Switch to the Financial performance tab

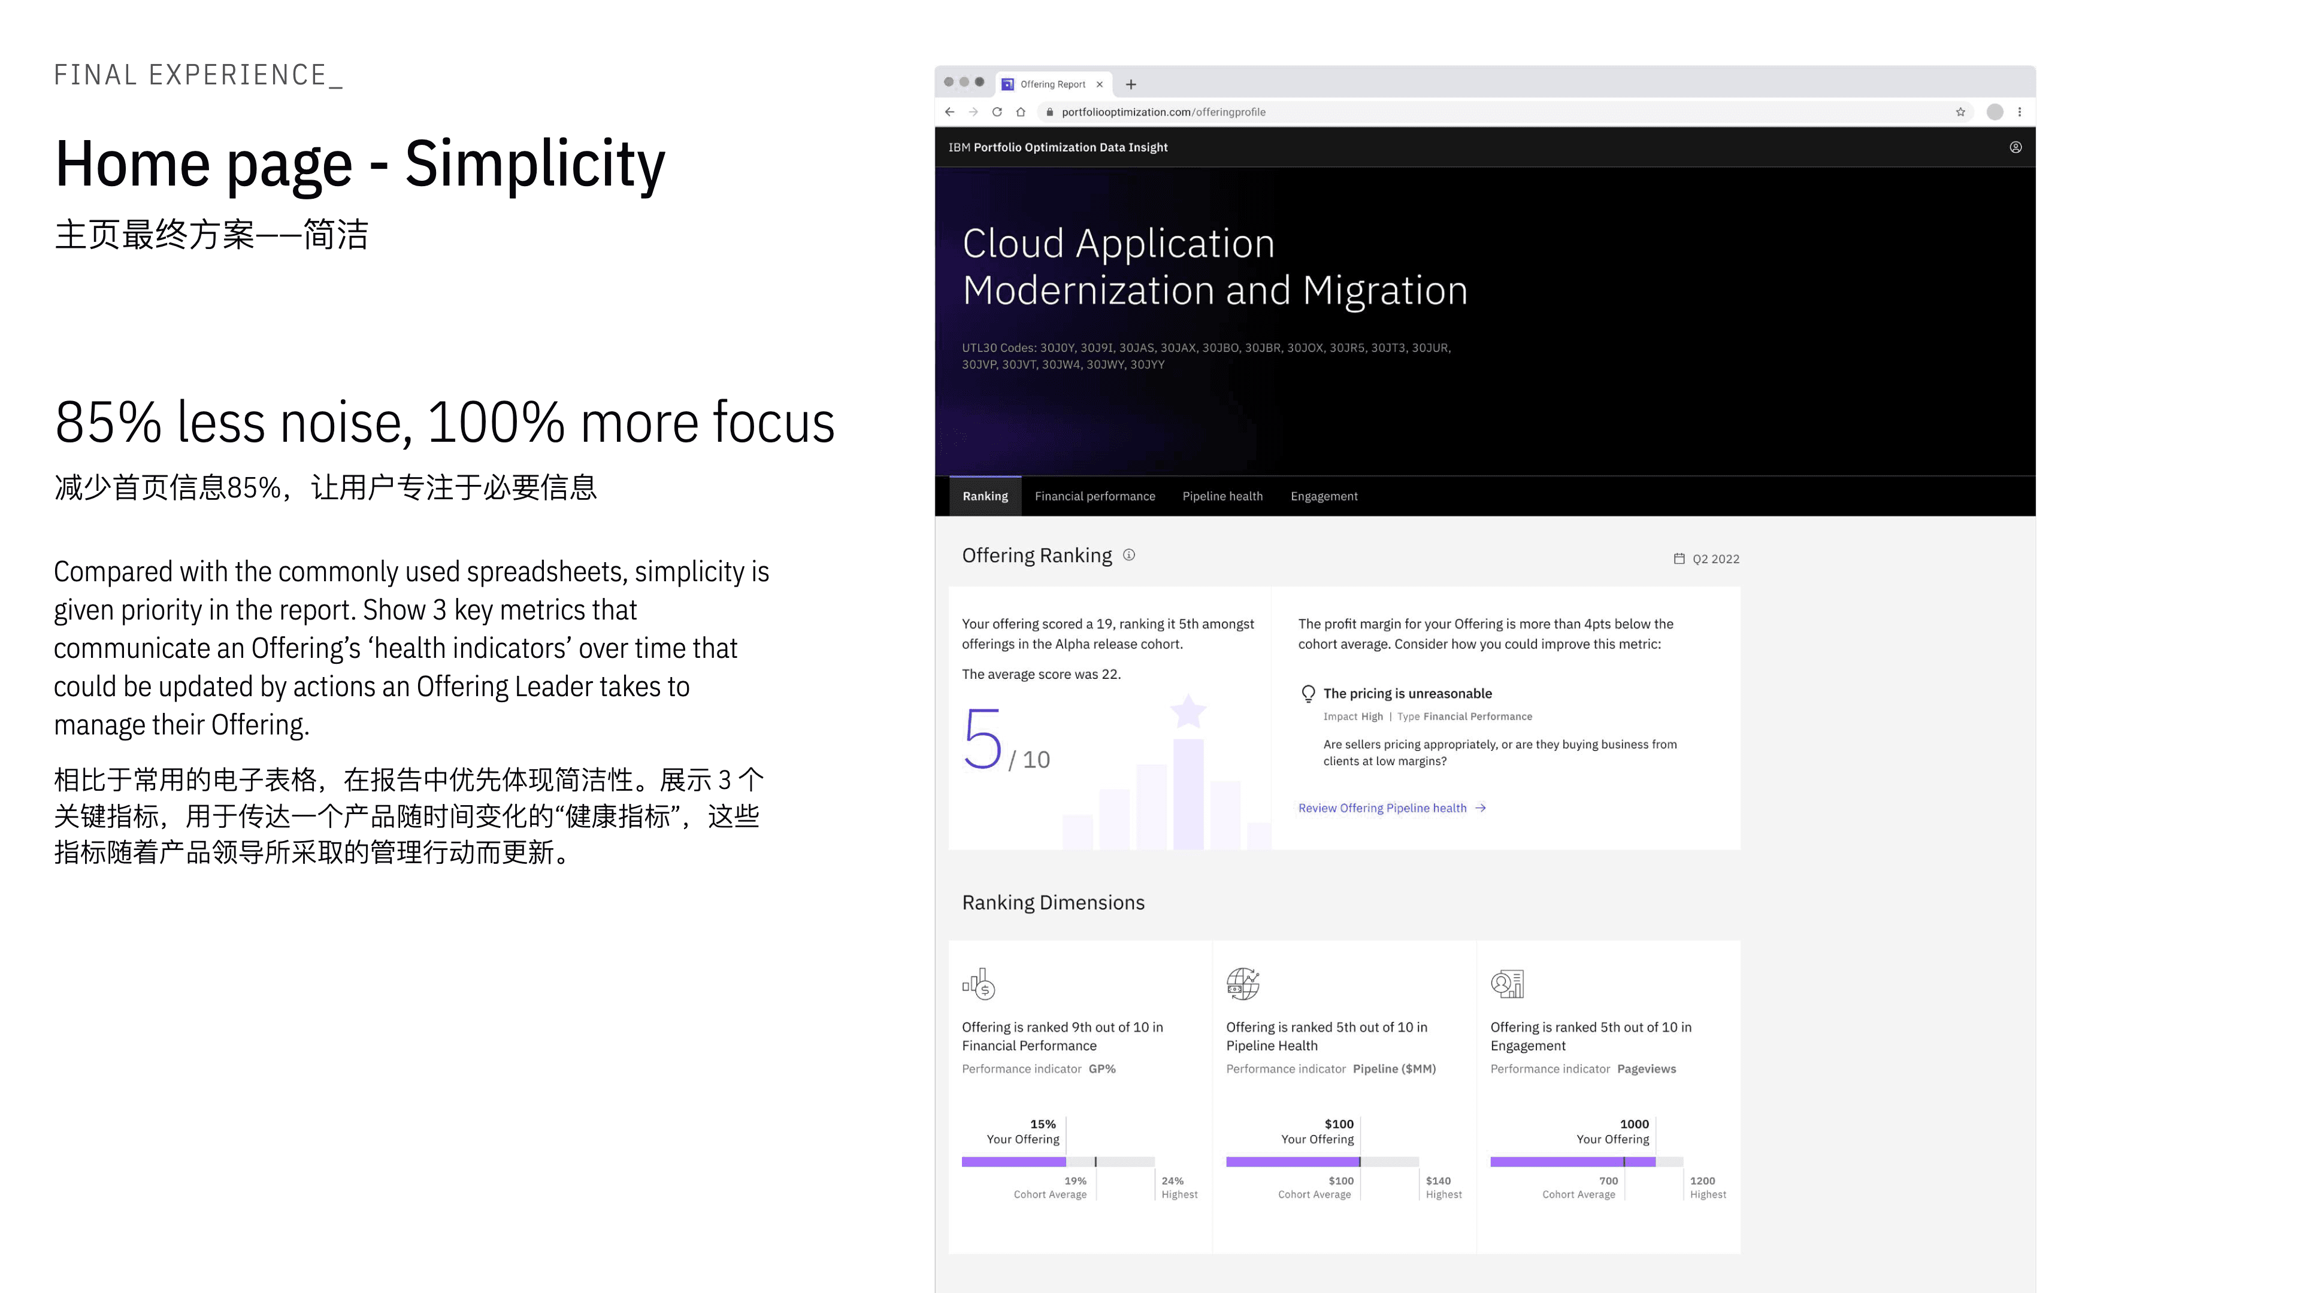click(1095, 496)
